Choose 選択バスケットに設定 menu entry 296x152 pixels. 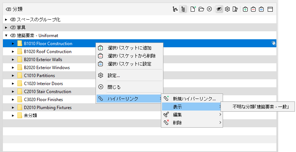129,64
